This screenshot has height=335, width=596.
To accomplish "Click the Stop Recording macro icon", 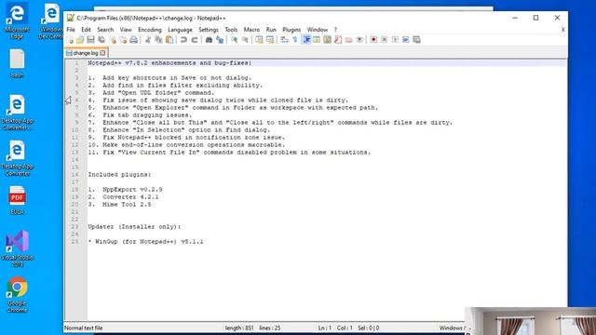I will (x=385, y=39).
